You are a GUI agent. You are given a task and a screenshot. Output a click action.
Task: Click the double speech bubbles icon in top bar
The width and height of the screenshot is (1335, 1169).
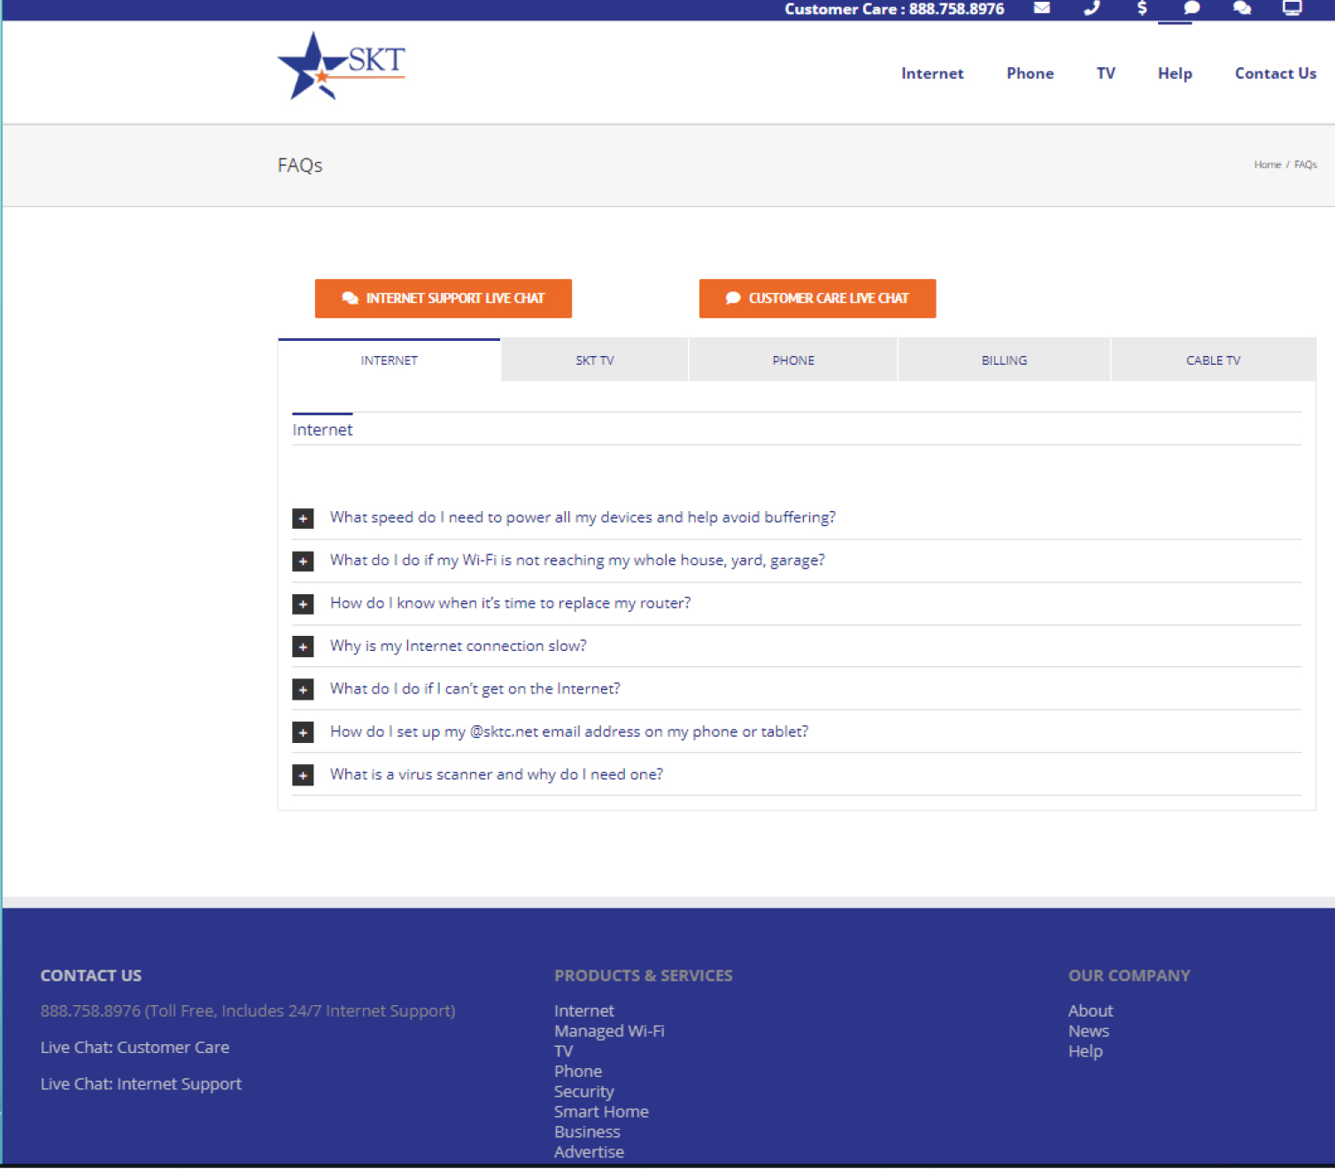pyautogui.click(x=1242, y=8)
